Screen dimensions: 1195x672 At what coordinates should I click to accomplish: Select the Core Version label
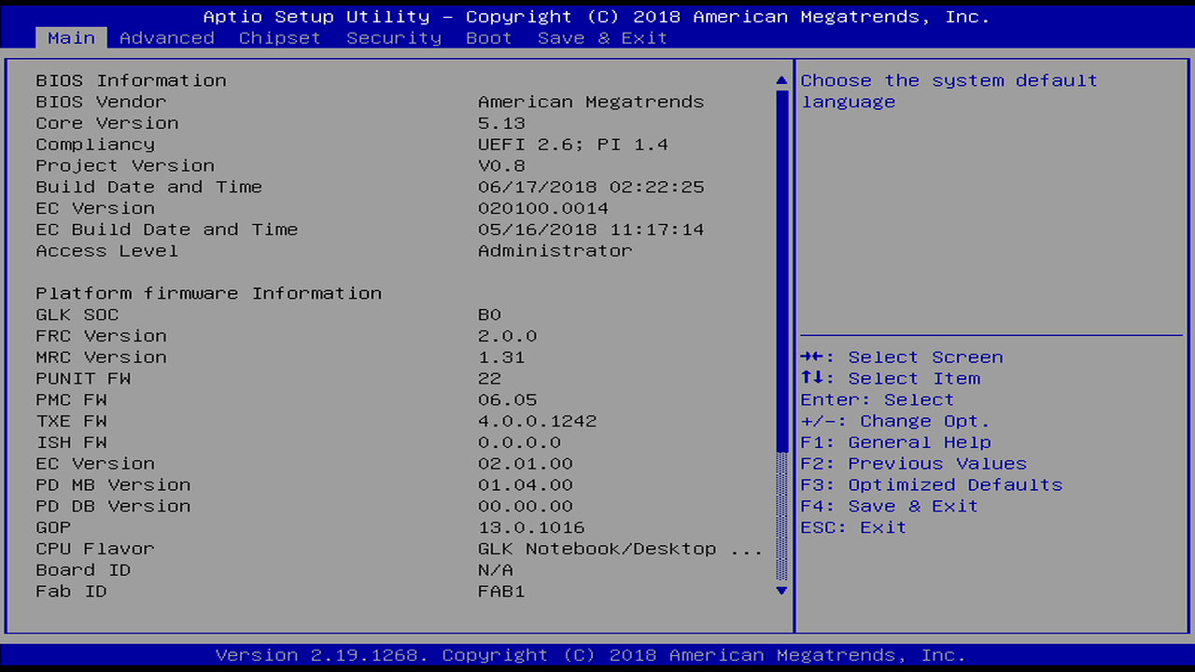[x=107, y=123]
